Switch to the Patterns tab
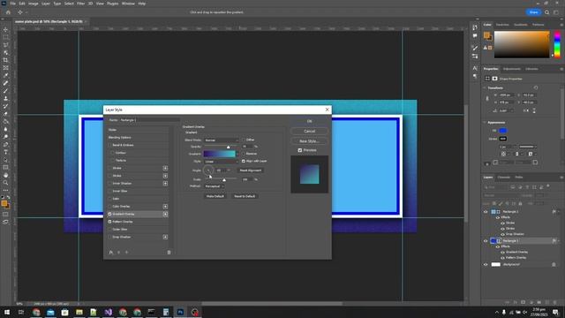The width and height of the screenshot is (565, 318). (x=538, y=25)
